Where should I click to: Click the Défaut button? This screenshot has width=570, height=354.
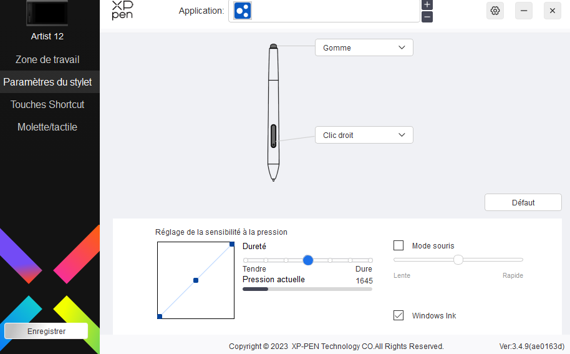[x=523, y=202]
